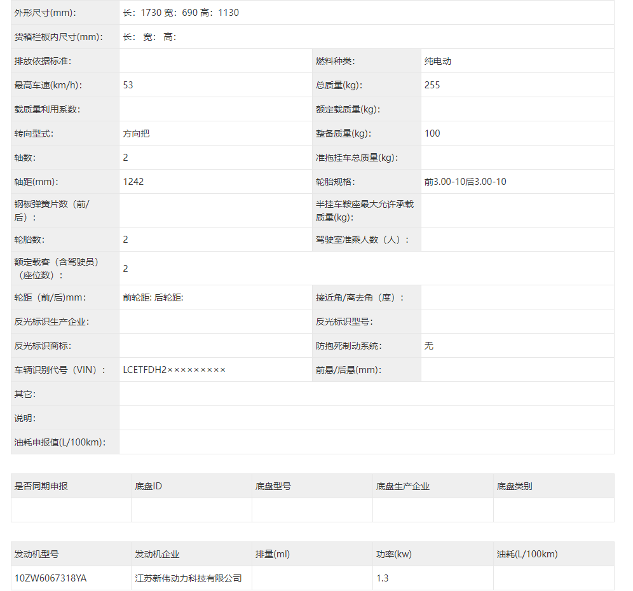This screenshot has height=591, width=633.
Task: Click the 底盘生产企业 column header
Action: coord(403,486)
